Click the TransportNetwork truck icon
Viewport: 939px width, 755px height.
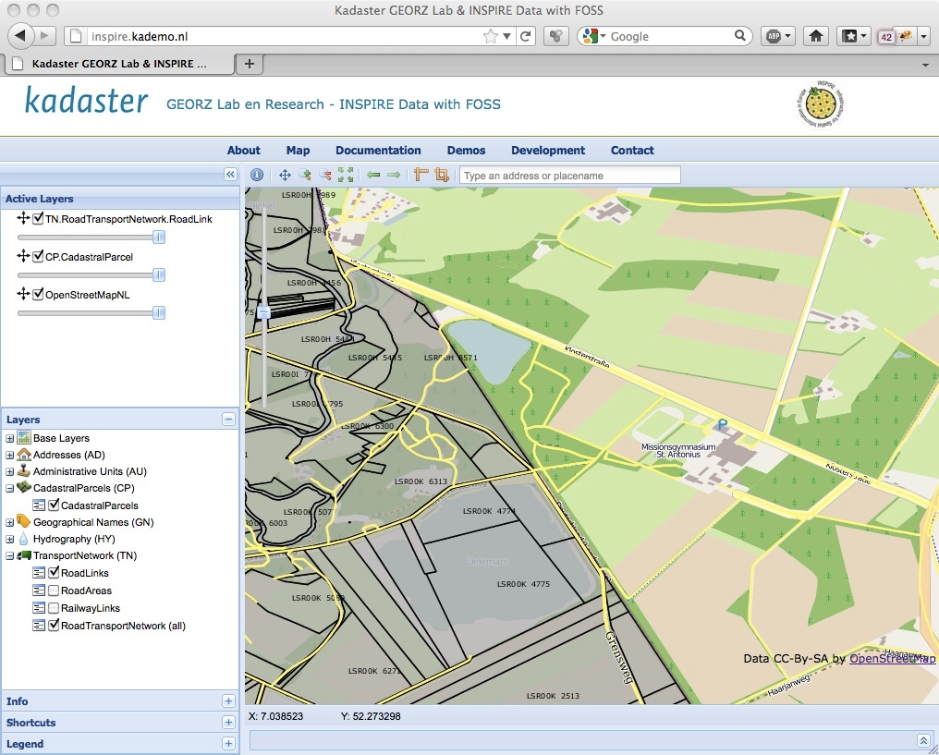pos(24,555)
